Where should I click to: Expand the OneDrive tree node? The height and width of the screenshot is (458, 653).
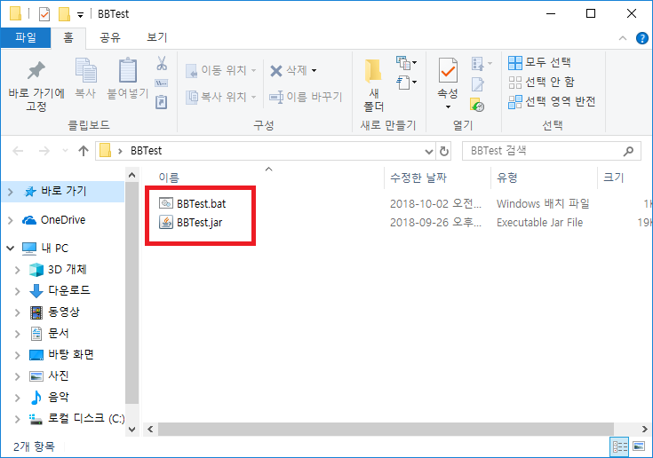(x=10, y=220)
